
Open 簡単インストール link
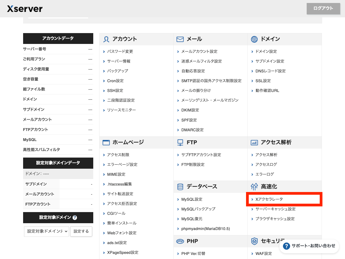122,223
